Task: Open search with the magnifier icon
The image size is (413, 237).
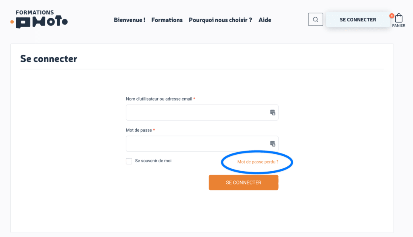Action: [315, 19]
